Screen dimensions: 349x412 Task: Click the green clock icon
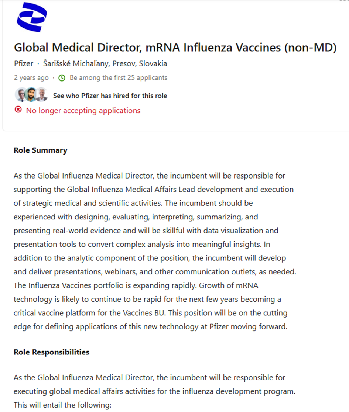tap(62, 78)
